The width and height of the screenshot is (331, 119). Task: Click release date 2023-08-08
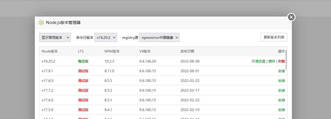pos(190,61)
